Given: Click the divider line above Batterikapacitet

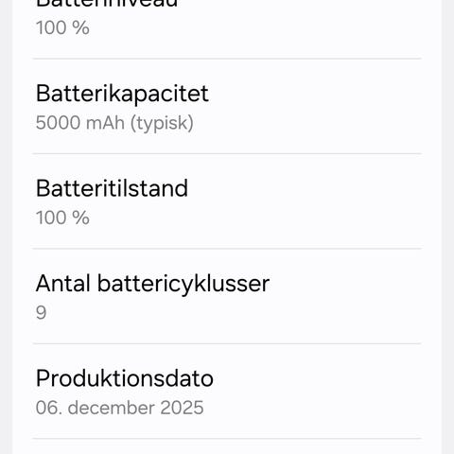Looking at the screenshot, I should coord(227,59).
